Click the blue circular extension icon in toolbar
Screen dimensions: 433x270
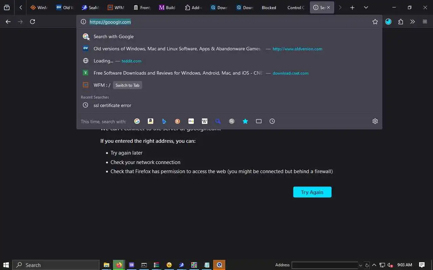388,22
